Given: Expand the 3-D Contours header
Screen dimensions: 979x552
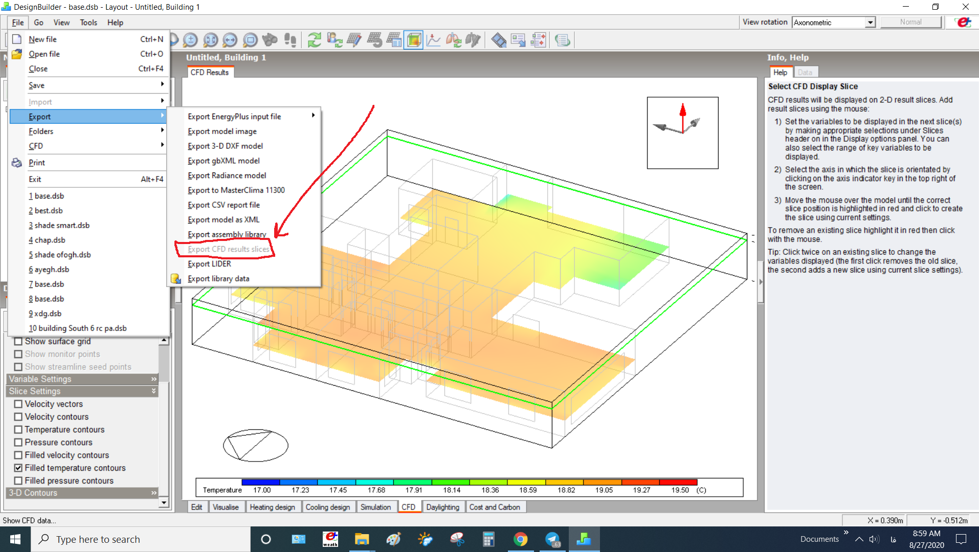Looking at the screenshot, I should [x=82, y=493].
